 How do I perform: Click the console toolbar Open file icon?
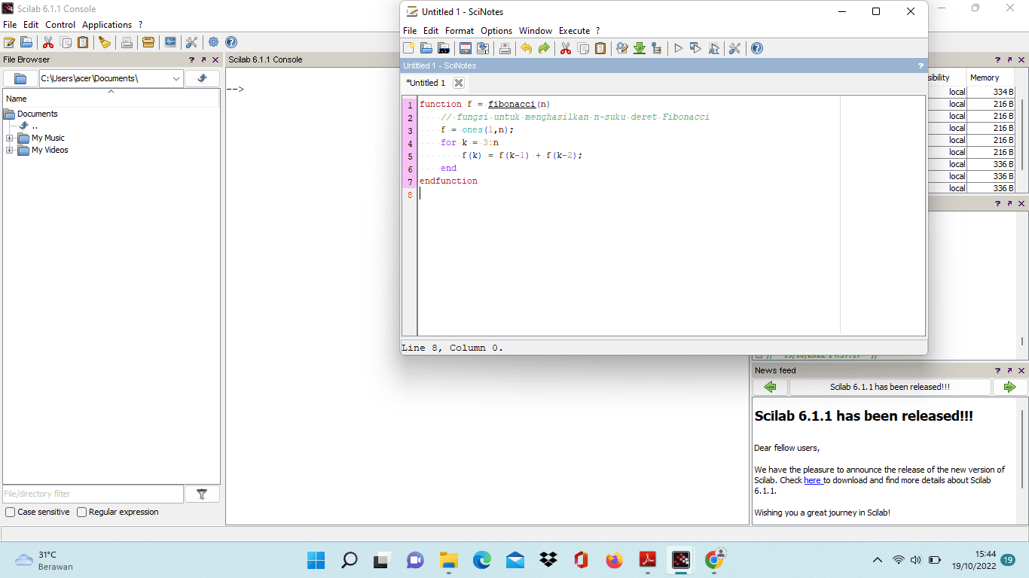26,43
